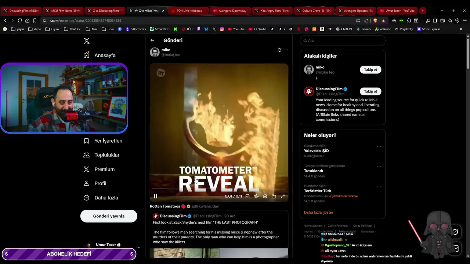
Task: Open options for Tutuklandı trend
Action: pyautogui.click(x=379, y=167)
